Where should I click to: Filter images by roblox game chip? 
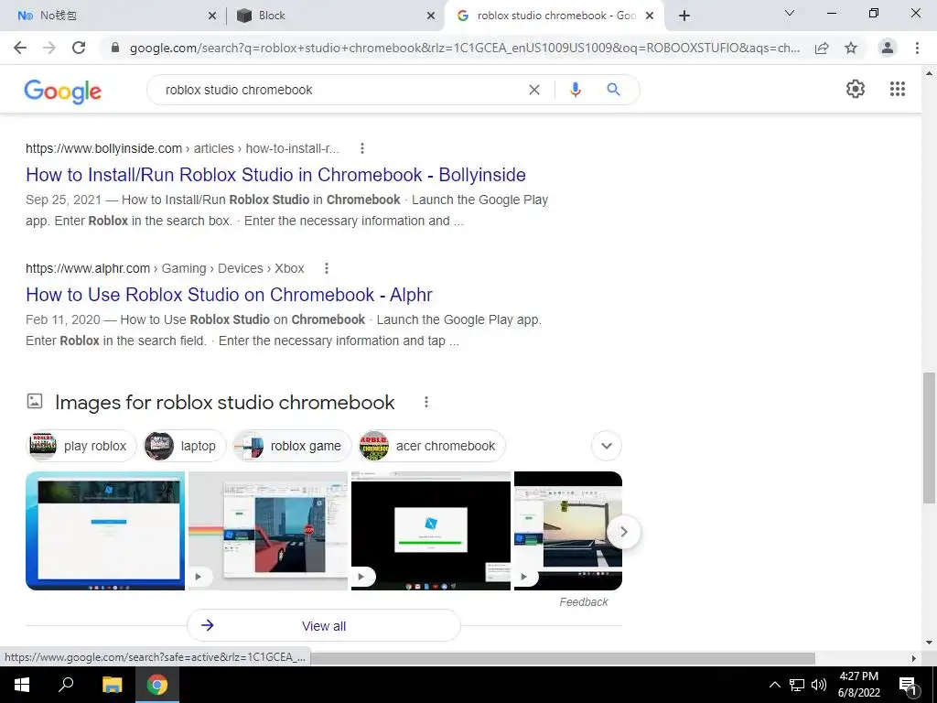click(x=292, y=446)
